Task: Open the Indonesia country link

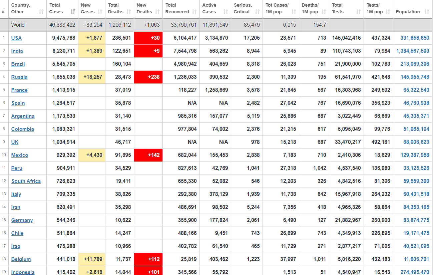Action: [23, 272]
